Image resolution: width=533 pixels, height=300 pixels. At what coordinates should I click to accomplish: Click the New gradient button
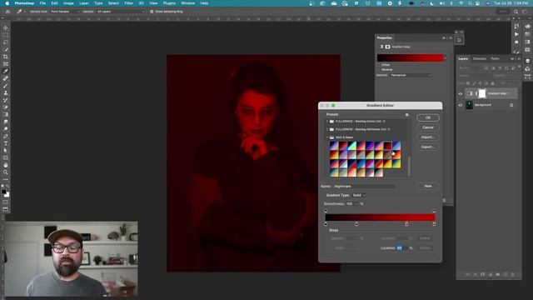point(428,186)
